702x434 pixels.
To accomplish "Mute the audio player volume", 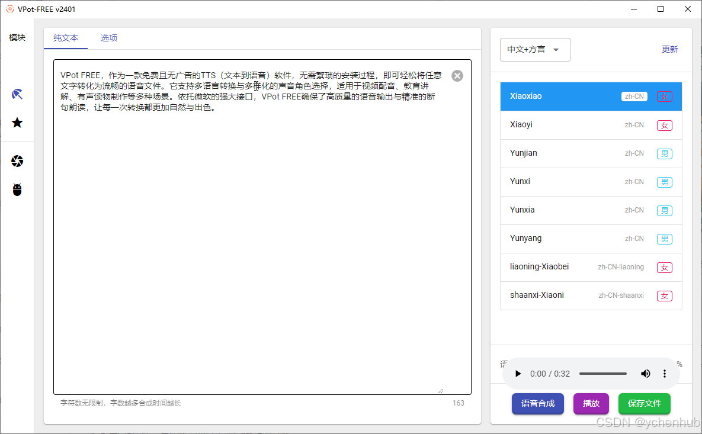I will [x=645, y=374].
